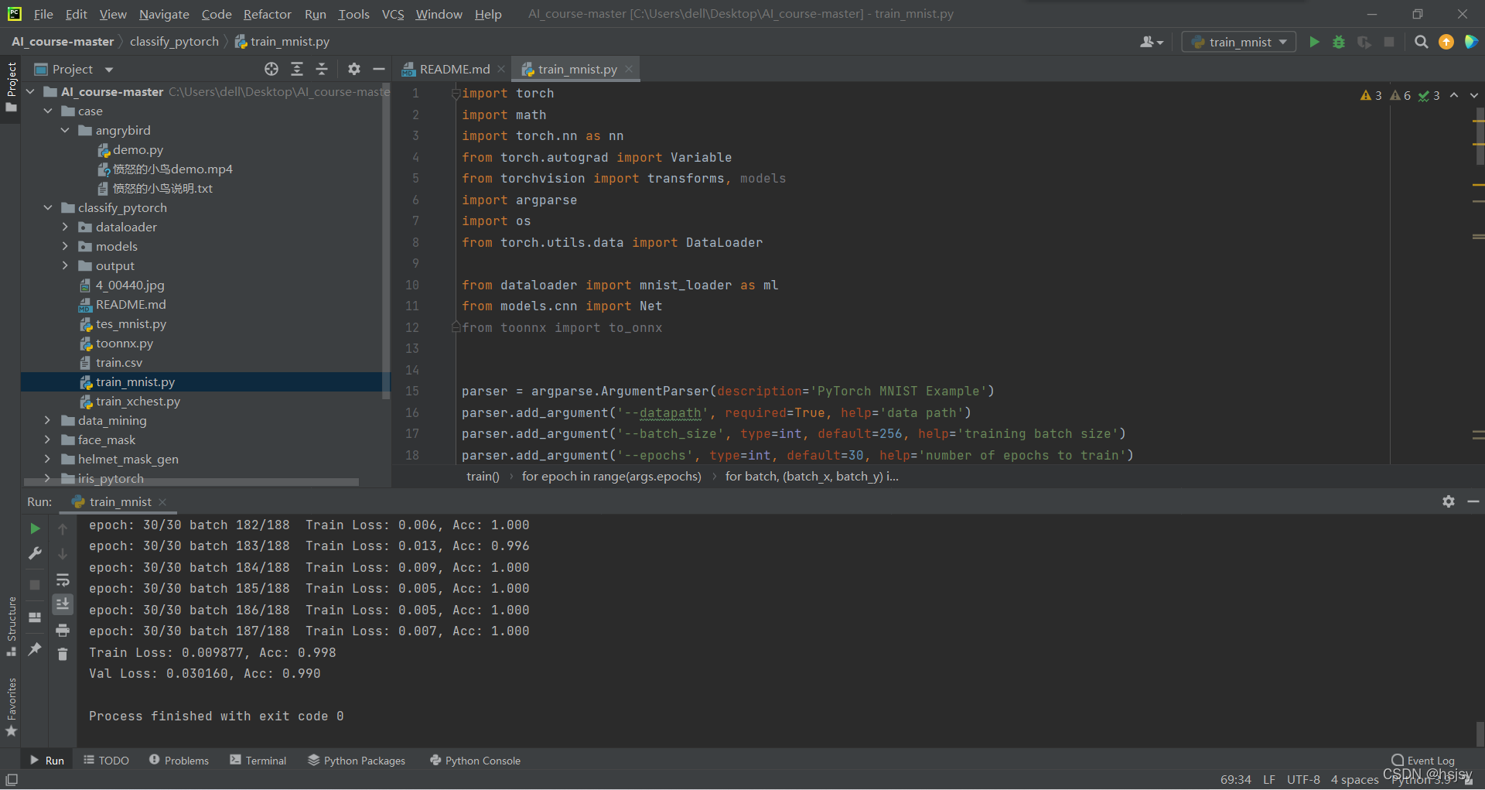The height and width of the screenshot is (790, 1485).
Task: Switch to README.md editor tab
Action: [453, 69]
